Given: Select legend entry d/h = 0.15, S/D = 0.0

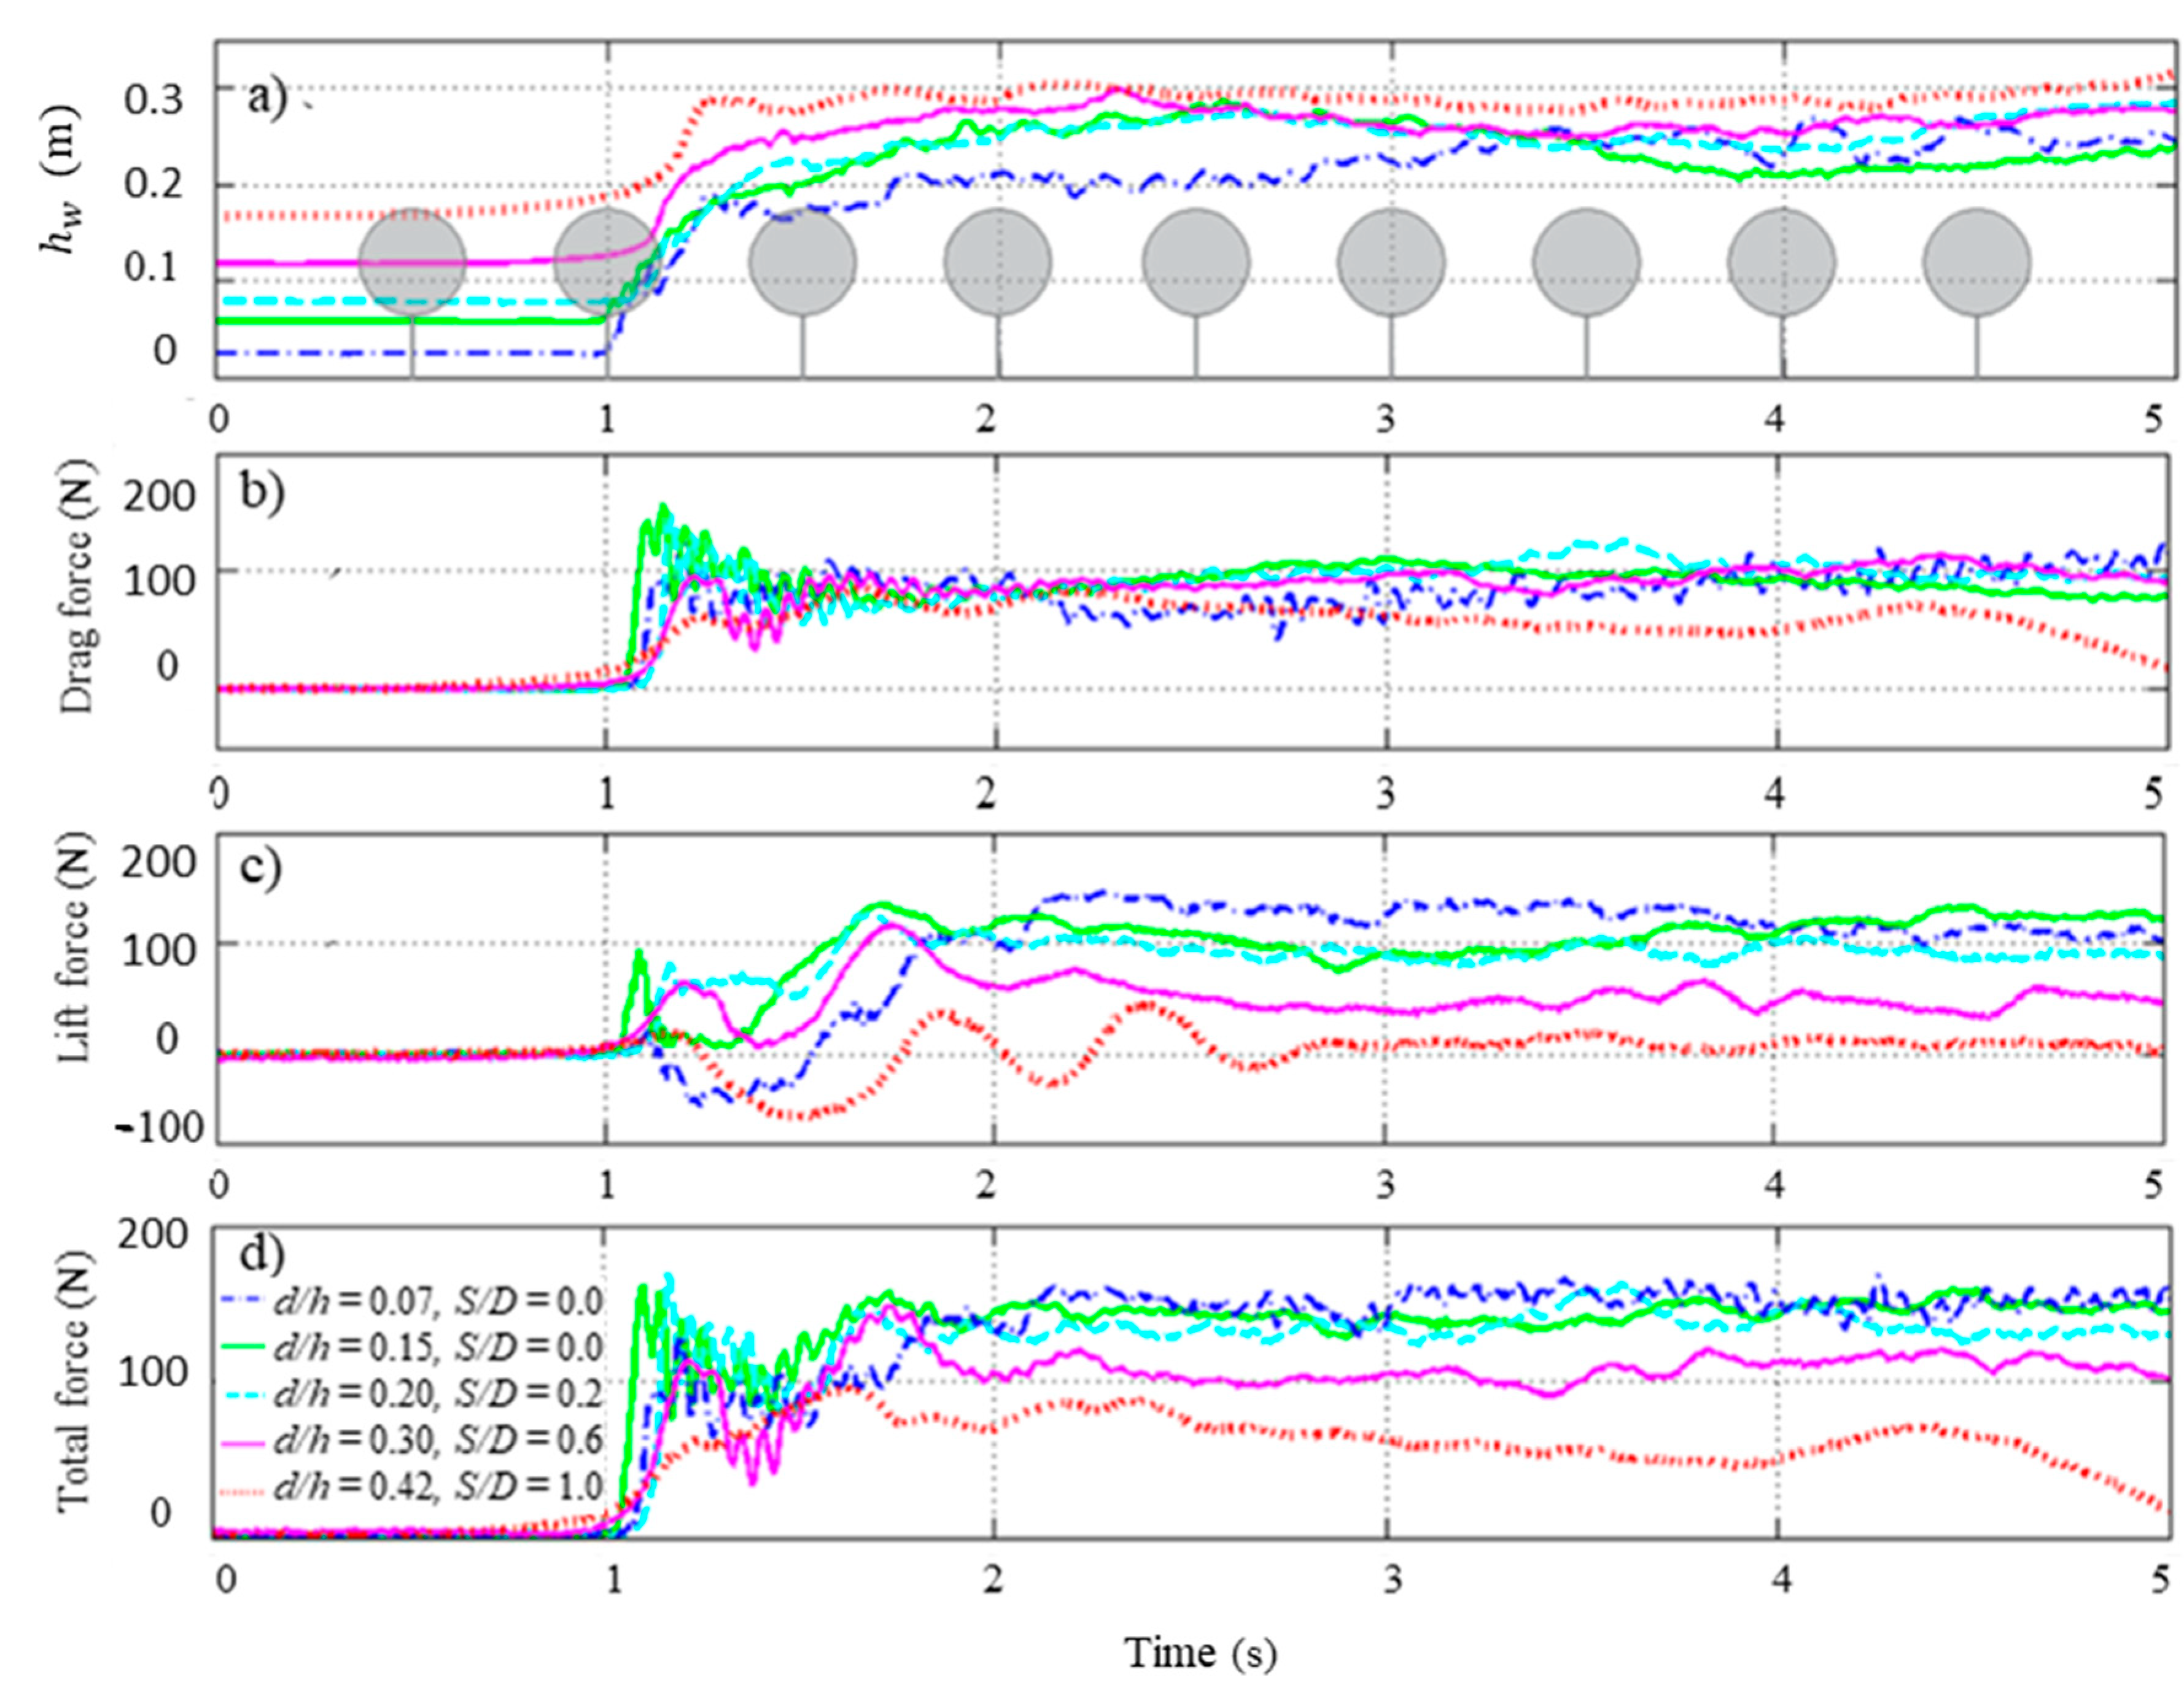Looking at the screenshot, I should coord(438,1347).
